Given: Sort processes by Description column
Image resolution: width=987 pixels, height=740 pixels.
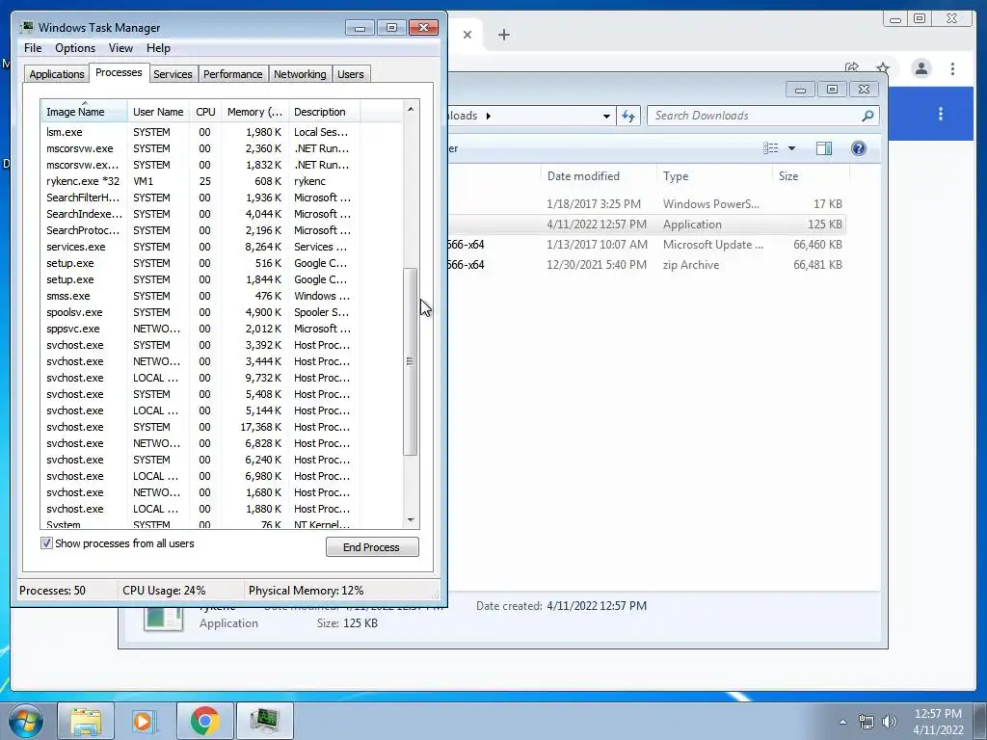Looking at the screenshot, I should pyautogui.click(x=324, y=112).
